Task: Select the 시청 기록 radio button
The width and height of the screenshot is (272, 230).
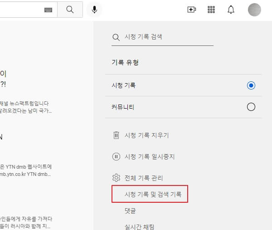Action: coord(251,85)
